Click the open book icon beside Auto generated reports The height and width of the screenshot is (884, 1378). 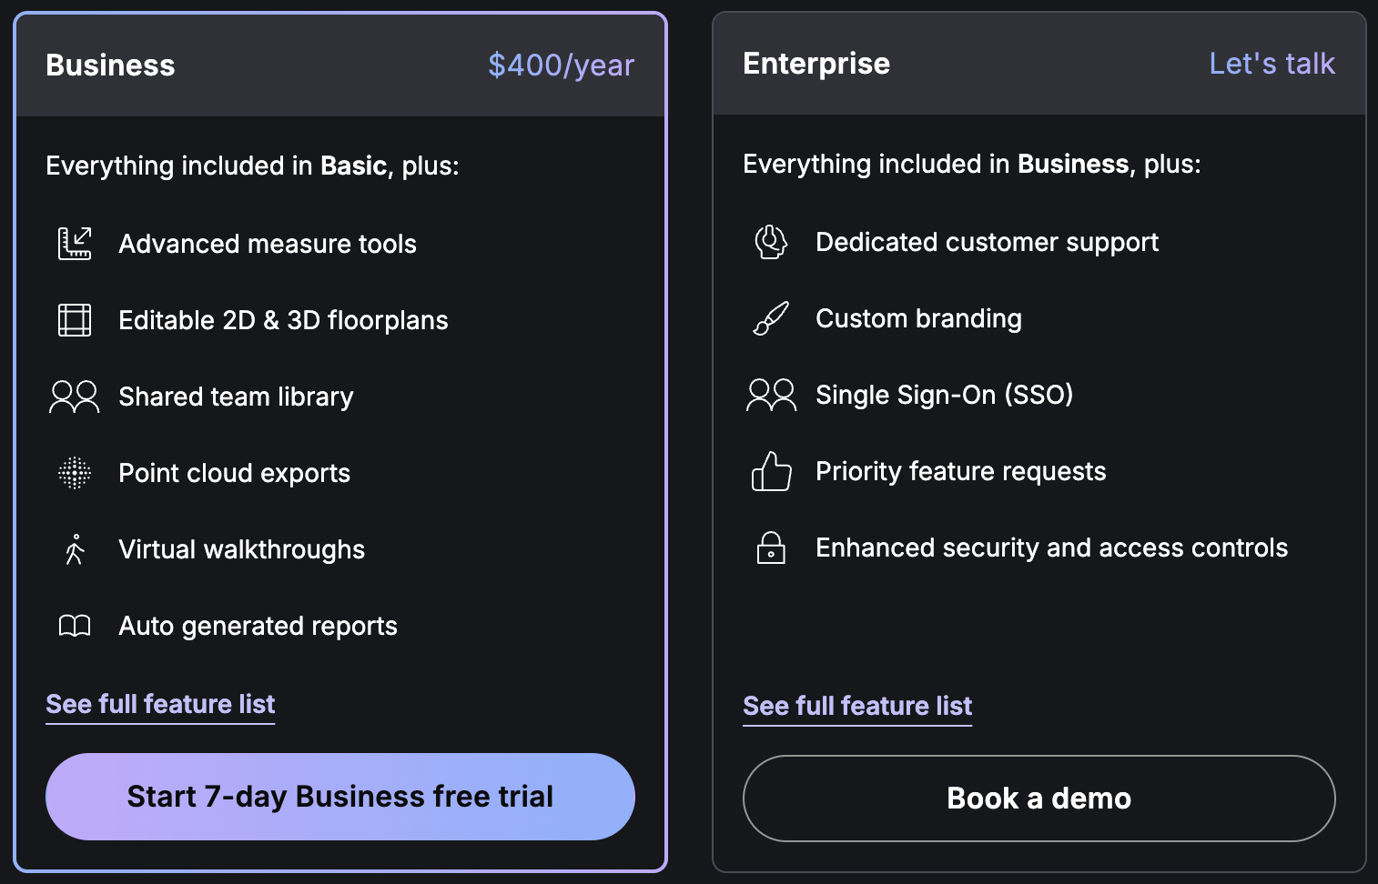tap(74, 626)
